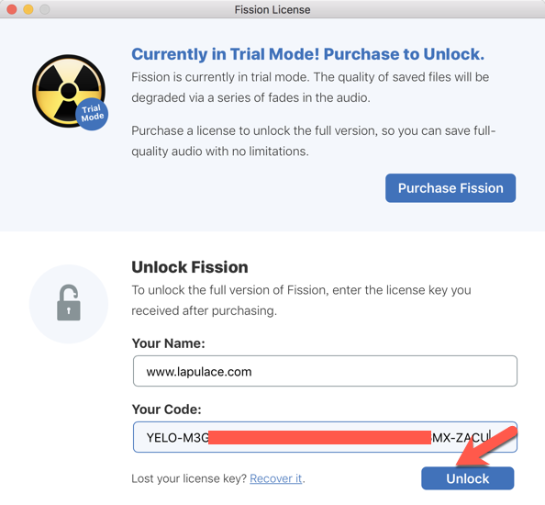Image resolution: width=545 pixels, height=505 pixels.
Task: Focus the Your Name input field
Action: pyautogui.click(x=325, y=371)
